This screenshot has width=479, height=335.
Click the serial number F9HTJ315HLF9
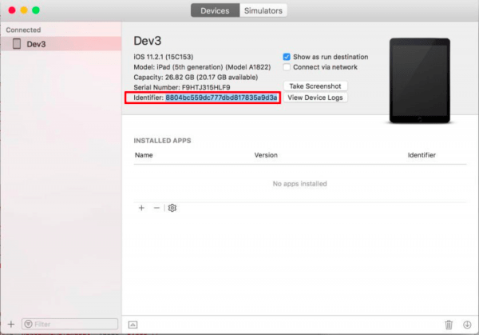206,87
